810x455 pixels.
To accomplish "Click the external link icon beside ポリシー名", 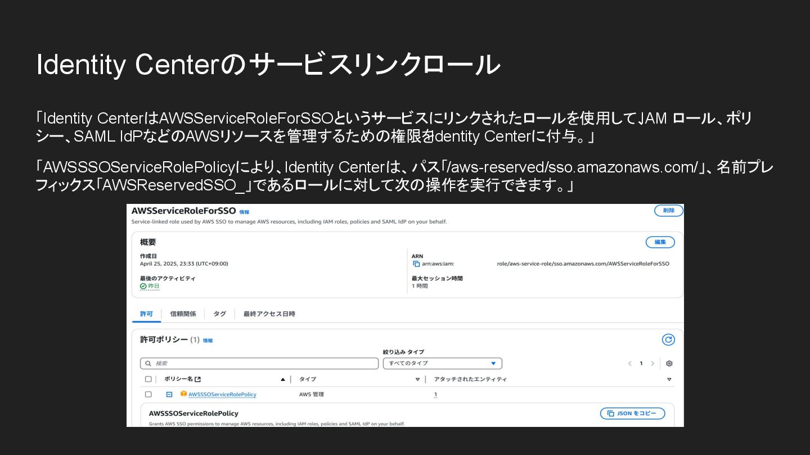I will [x=198, y=379].
